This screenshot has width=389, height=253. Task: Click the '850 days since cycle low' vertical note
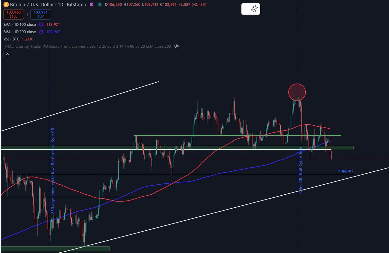click(53, 170)
